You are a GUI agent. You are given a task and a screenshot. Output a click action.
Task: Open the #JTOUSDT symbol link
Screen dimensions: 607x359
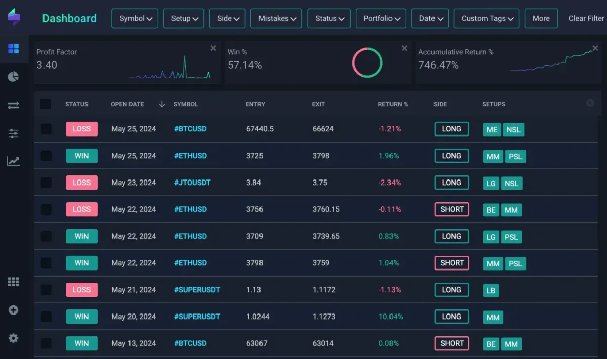coord(192,183)
